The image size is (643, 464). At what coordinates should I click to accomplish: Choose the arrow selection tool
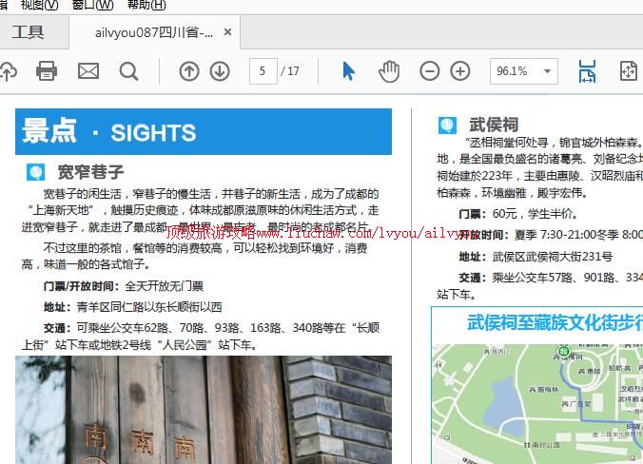(x=348, y=71)
